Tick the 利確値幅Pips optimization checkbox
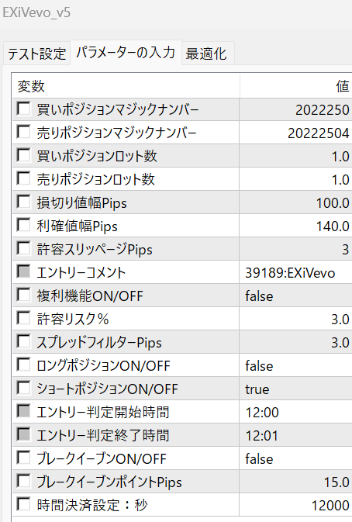 [23, 225]
